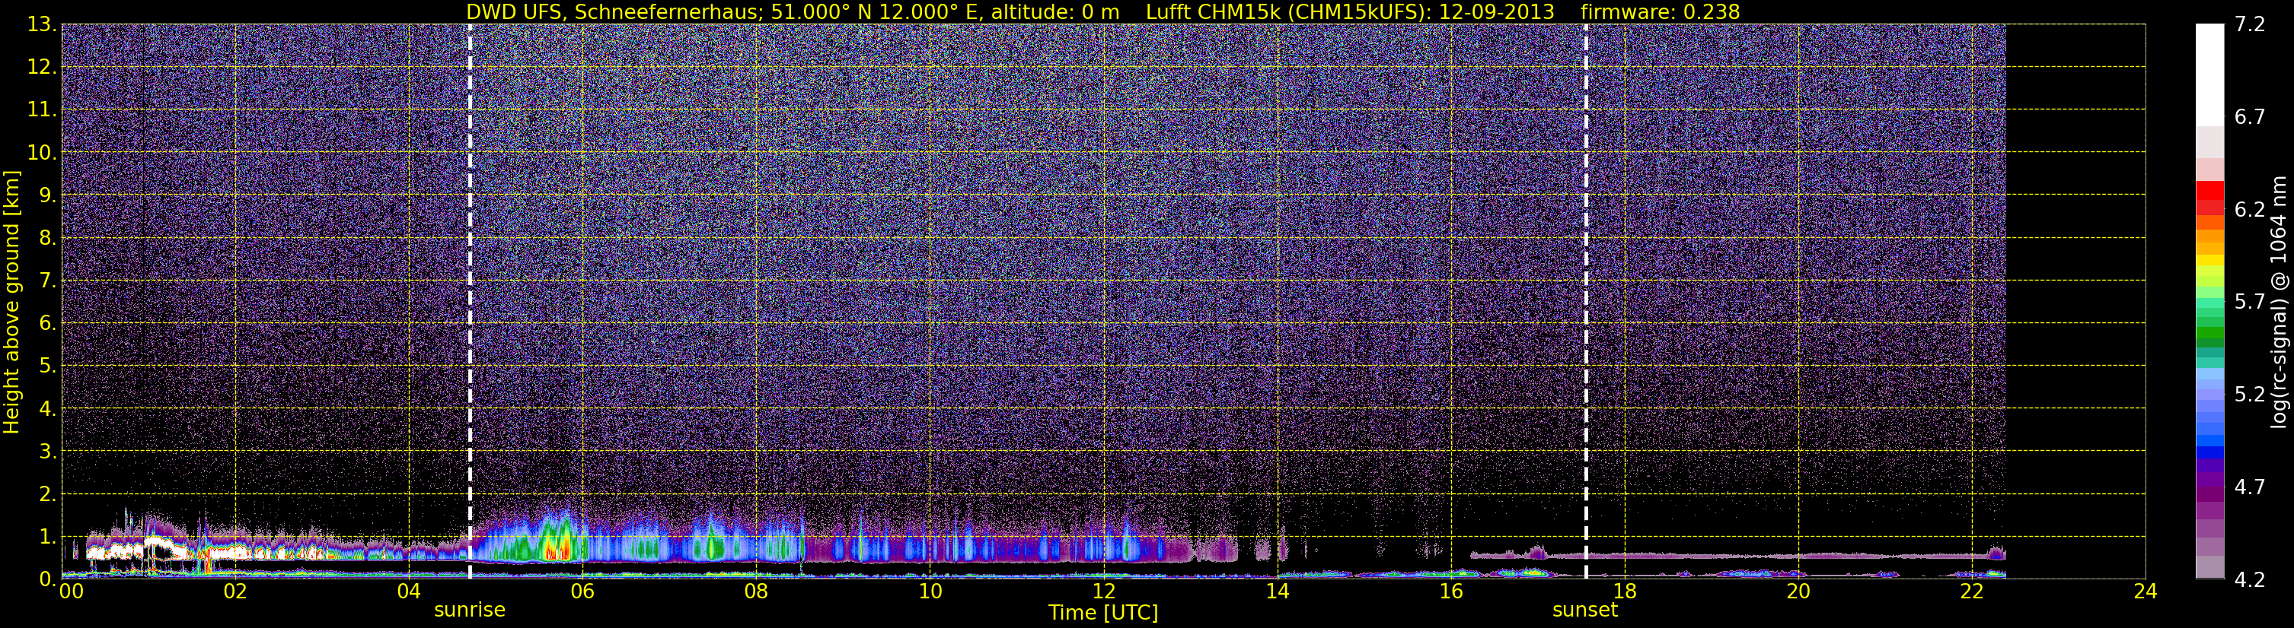Click the sunset dashed vertical line
This screenshot has width=2294, height=628.
click(x=1586, y=300)
